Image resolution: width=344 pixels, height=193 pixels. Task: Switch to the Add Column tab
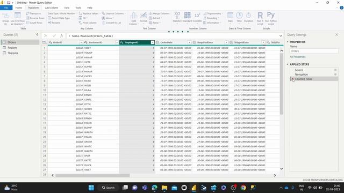(52, 8)
